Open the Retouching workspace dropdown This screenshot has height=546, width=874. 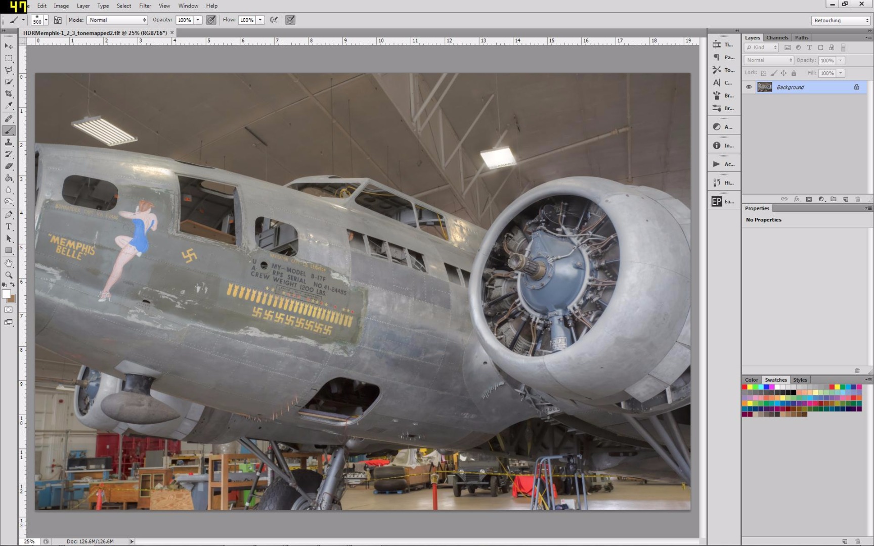pyautogui.click(x=841, y=20)
